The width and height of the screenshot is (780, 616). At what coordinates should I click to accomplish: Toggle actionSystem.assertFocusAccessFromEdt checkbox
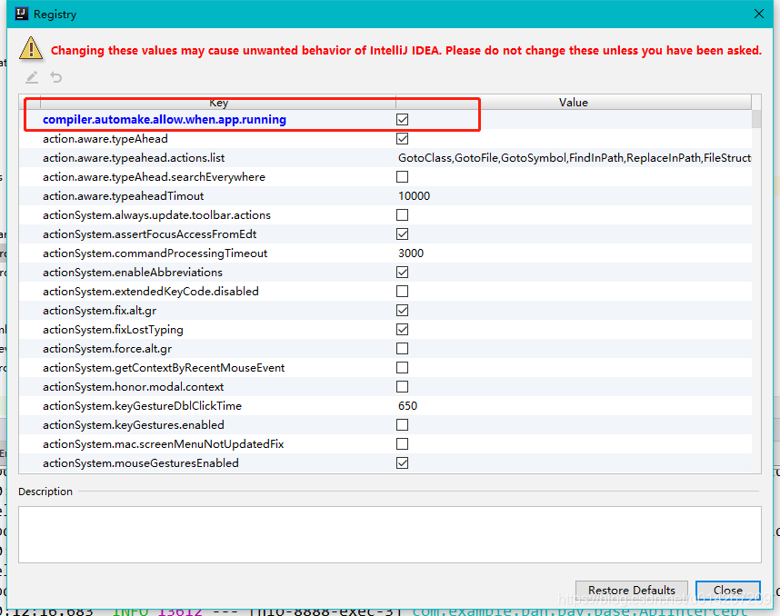click(402, 233)
